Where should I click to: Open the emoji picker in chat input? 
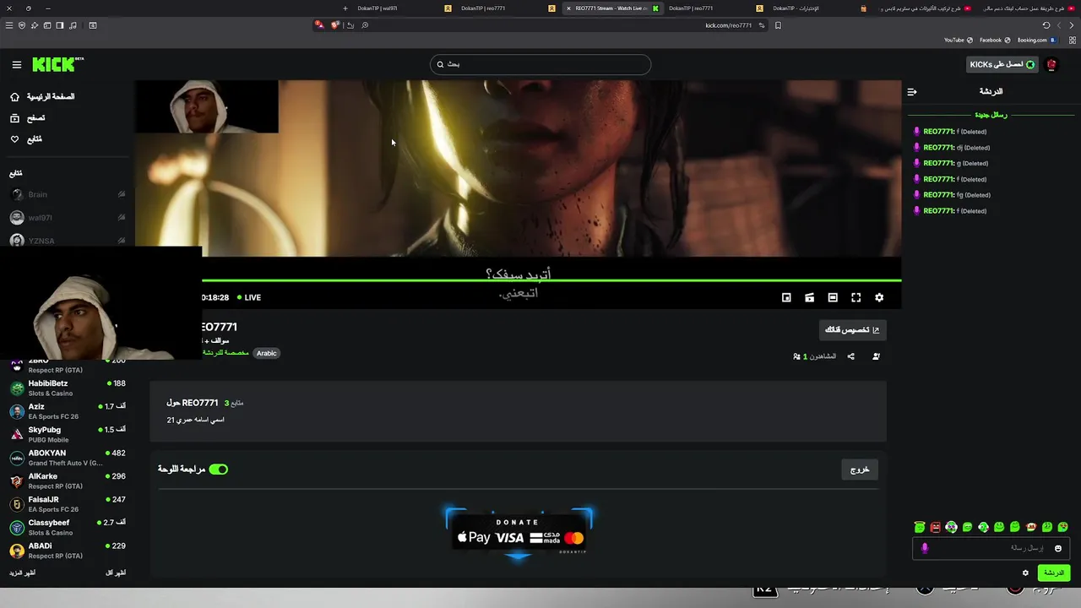(1057, 548)
